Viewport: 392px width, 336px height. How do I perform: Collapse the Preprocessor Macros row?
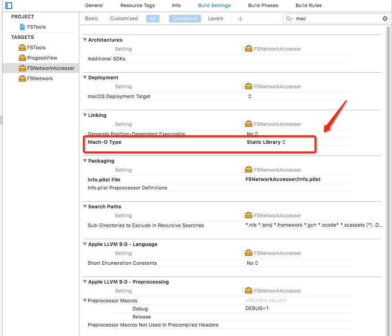click(85, 301)
